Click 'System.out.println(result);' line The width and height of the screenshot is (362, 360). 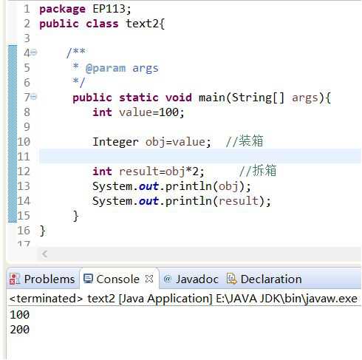point(182,201)
